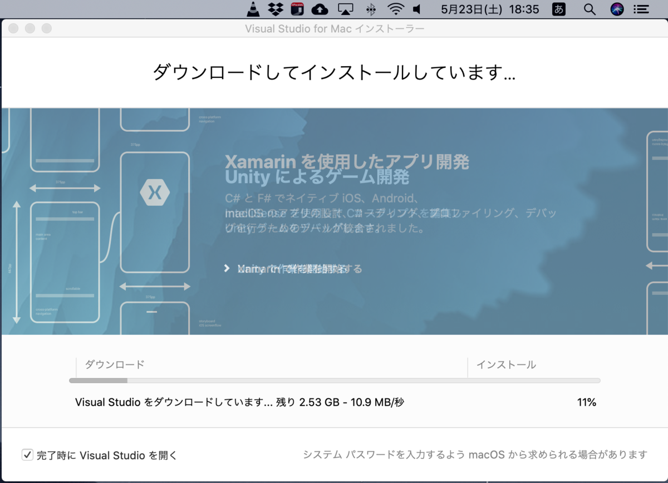The image size is (668, 483).
Task: Select the インストール section label
Action: pyautogui.click(x=507, y=364)
